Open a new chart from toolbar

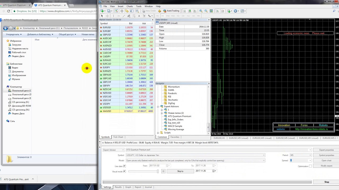click(x=102, y=11)
